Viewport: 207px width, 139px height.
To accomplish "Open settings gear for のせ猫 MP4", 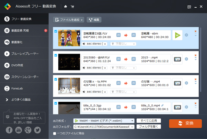I will point(186,83).
